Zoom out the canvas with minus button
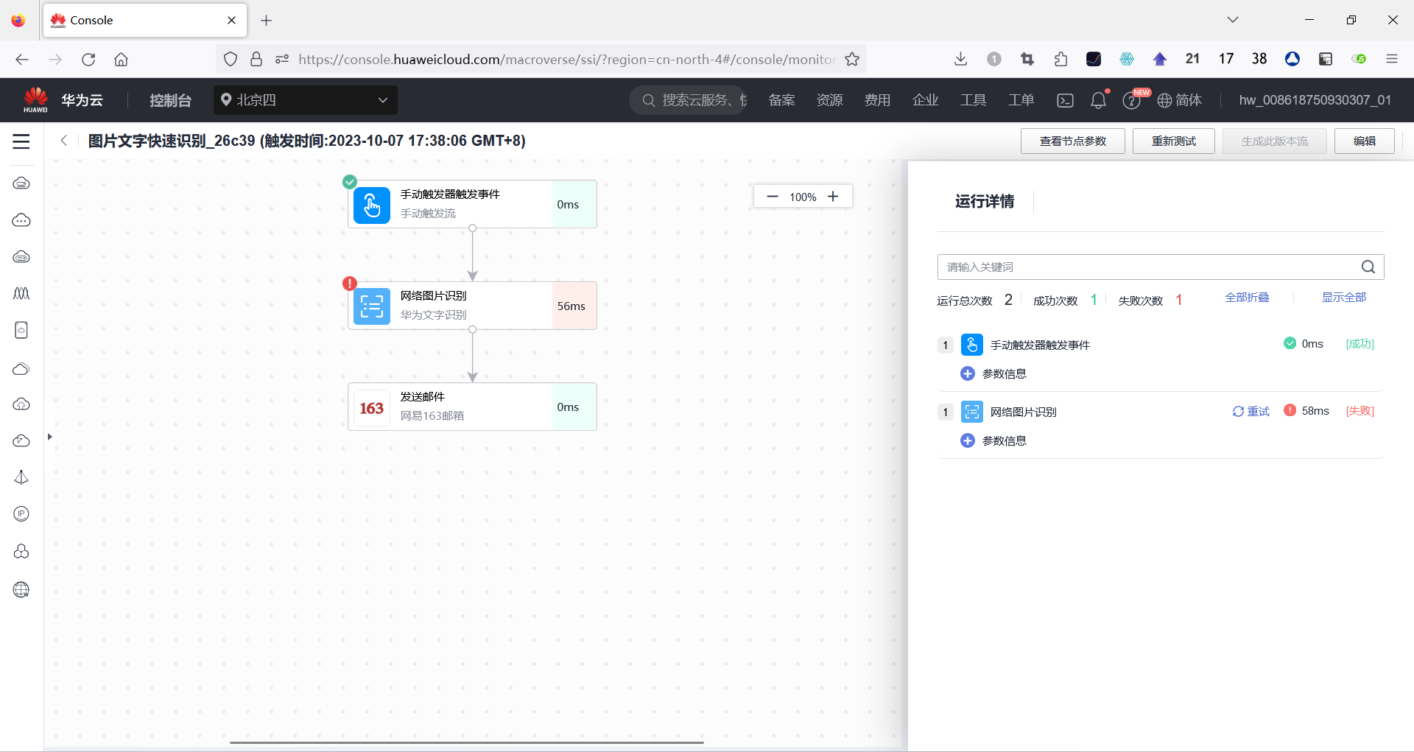Screen dimensions: 1414x752 click(x=773, y=197)
